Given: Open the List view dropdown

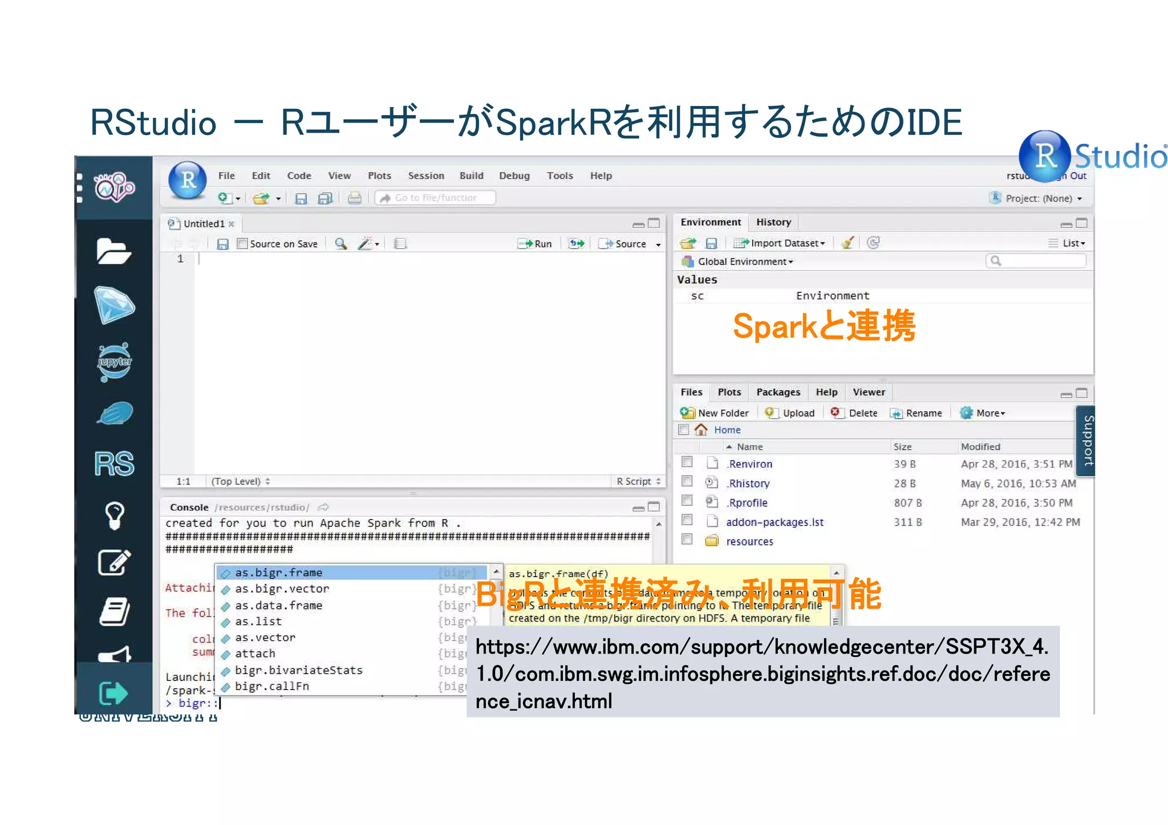Looking at the screenshot, I should 1066,243.
